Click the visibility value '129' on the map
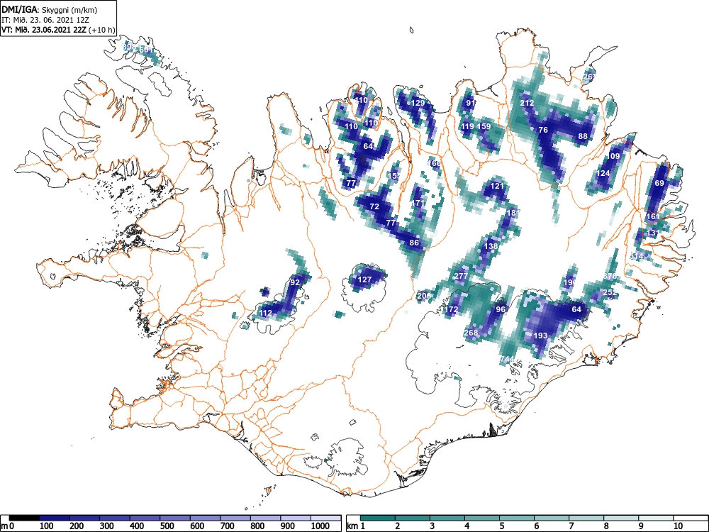This screenshot has width=709, height=532. point(418,103)
